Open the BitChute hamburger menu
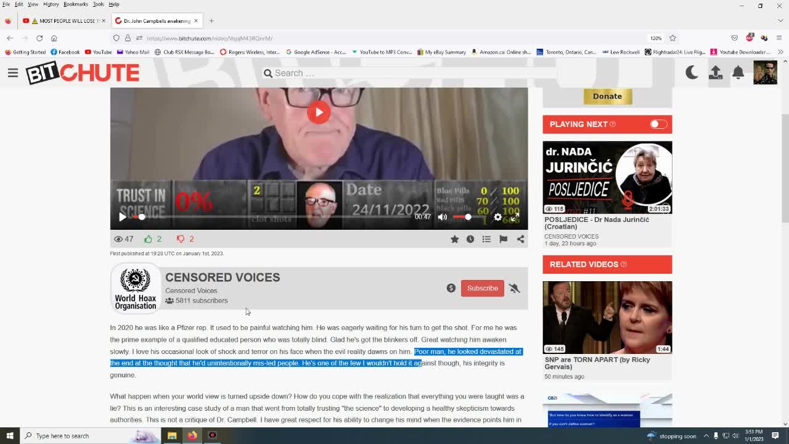Image resolution: width=789 pixels, height=444 pixels. (x=13, y=73)
